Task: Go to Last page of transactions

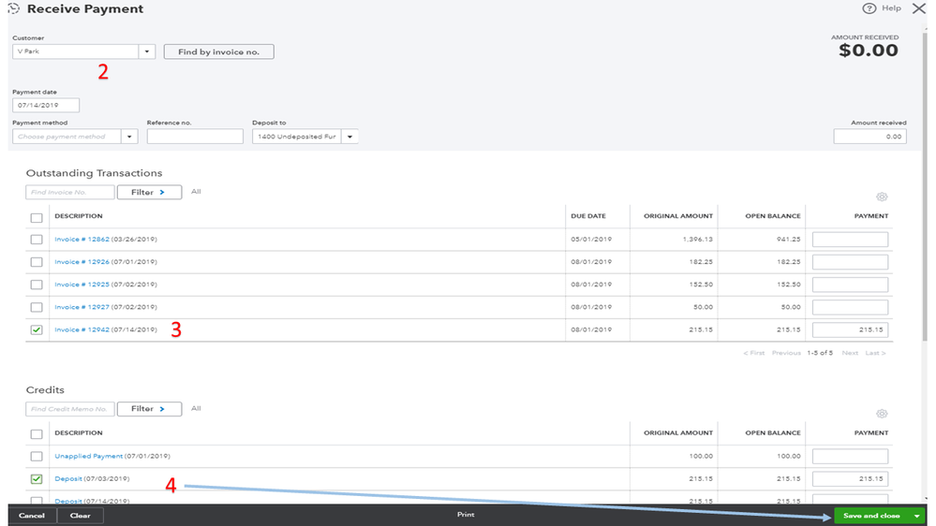Action: 876,353
